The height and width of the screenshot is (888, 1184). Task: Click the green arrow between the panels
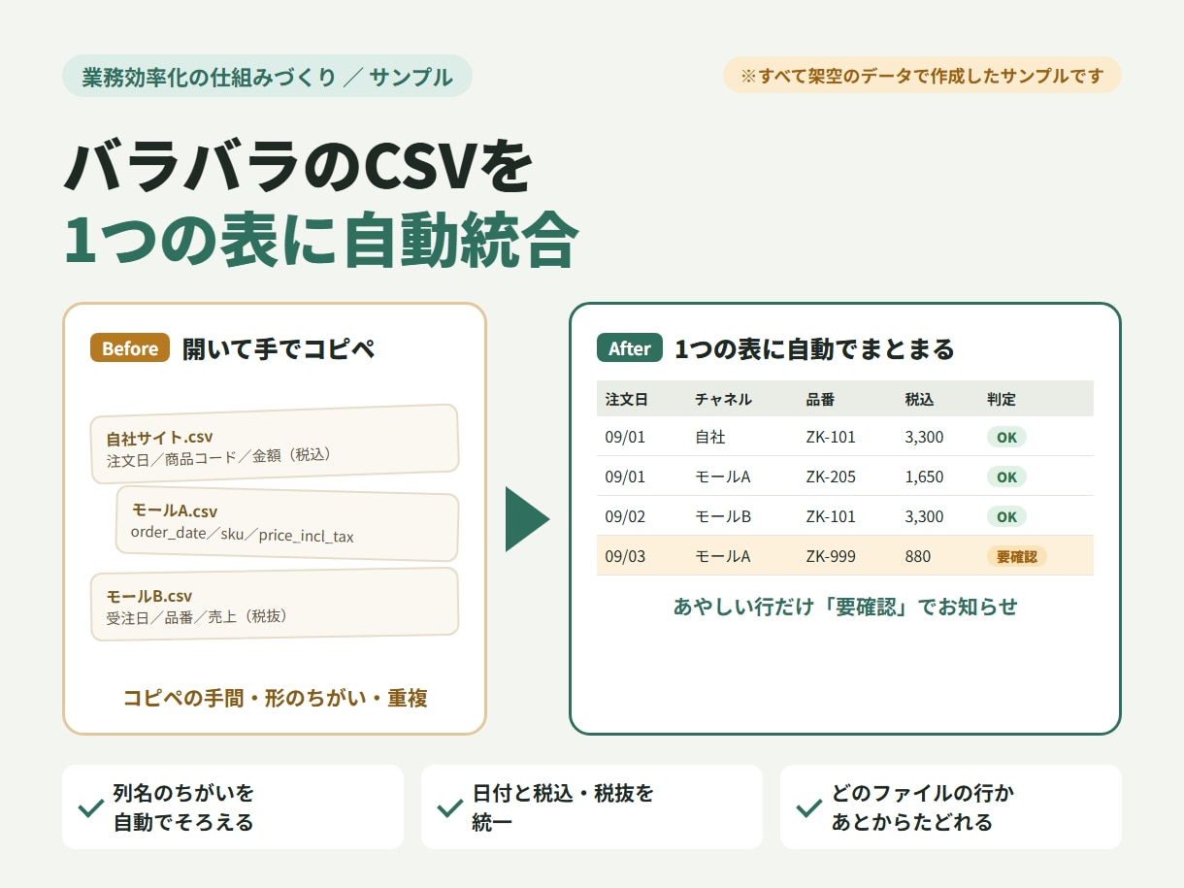[527, 519]
